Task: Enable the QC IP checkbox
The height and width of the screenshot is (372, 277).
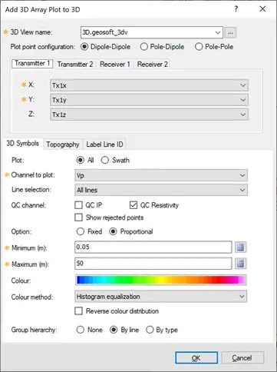Action: pos(78,205)
